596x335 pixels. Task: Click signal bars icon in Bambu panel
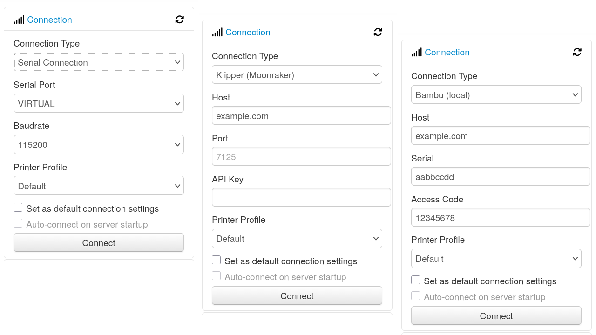416,52
